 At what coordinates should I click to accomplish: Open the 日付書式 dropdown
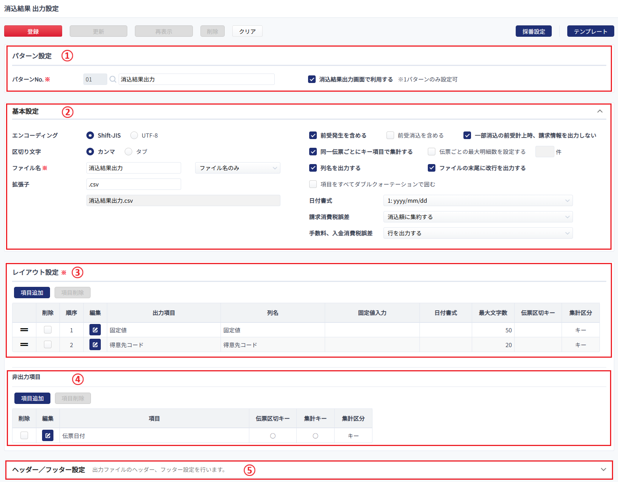478,200
